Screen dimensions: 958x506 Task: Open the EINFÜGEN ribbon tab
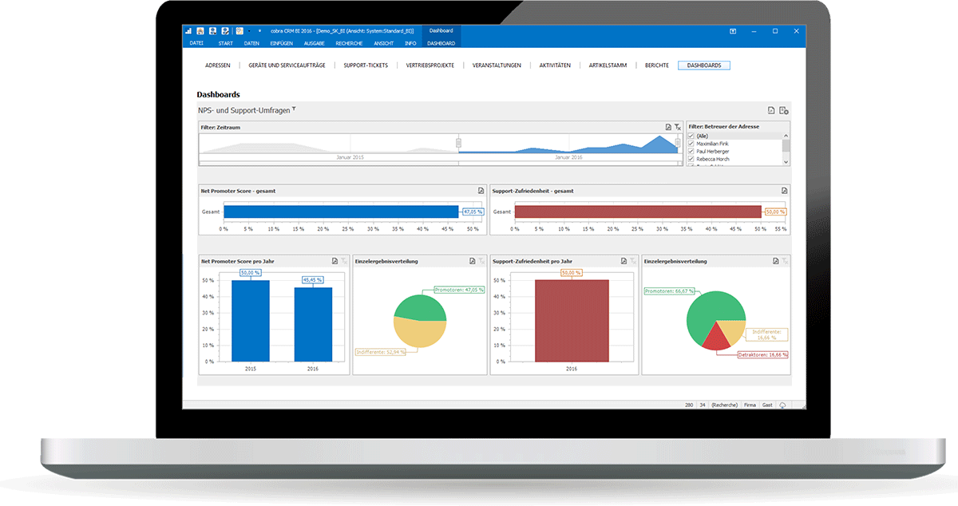coord(282,42)
